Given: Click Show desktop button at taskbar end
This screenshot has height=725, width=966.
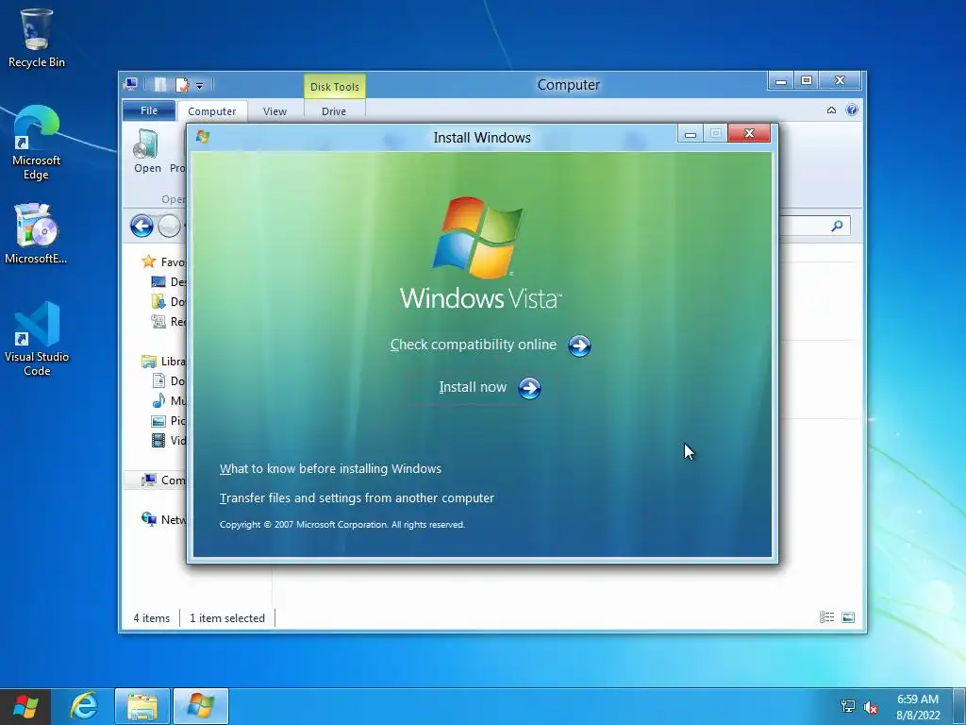Looking at the screenshot, I should [959, 706].
